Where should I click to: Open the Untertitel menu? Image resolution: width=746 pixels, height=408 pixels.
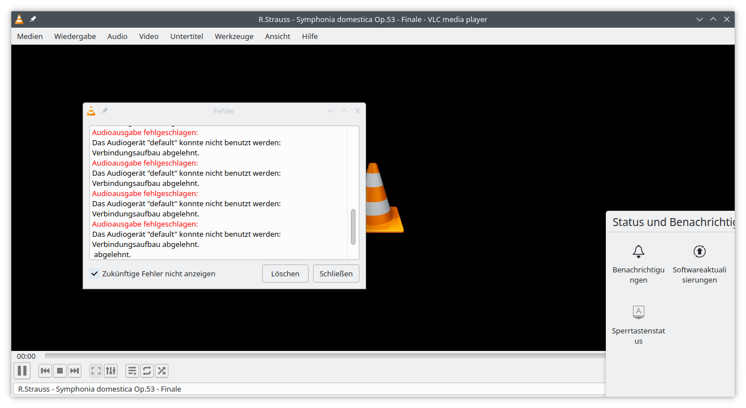click(x=186, y=36)
